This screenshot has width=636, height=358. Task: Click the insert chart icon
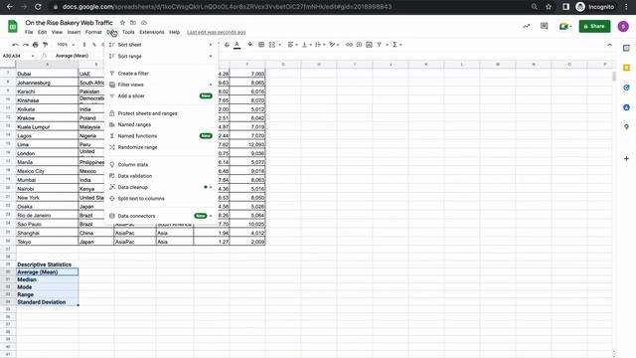369,45
